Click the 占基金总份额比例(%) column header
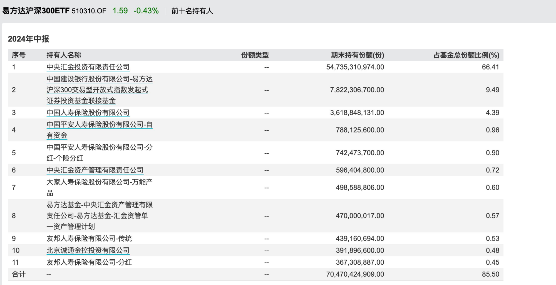 [466, 55]
